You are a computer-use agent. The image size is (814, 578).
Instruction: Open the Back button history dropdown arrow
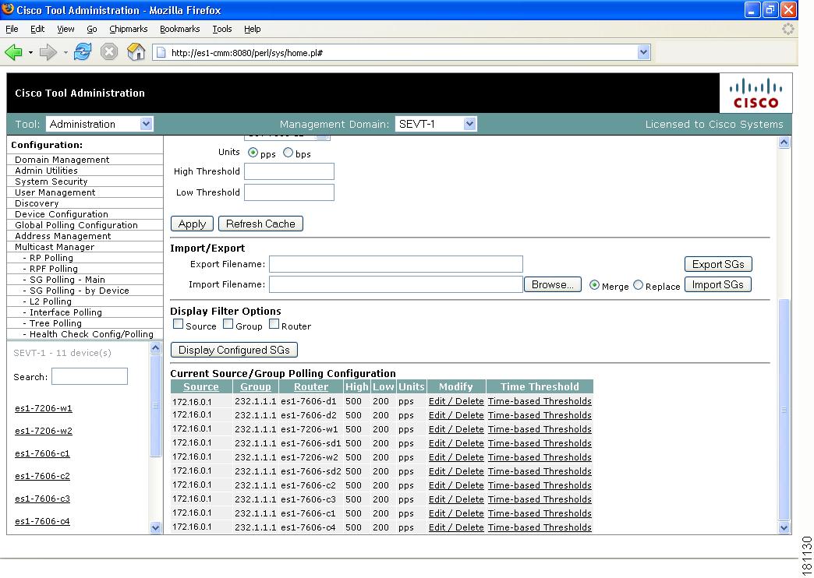(30, 52)
